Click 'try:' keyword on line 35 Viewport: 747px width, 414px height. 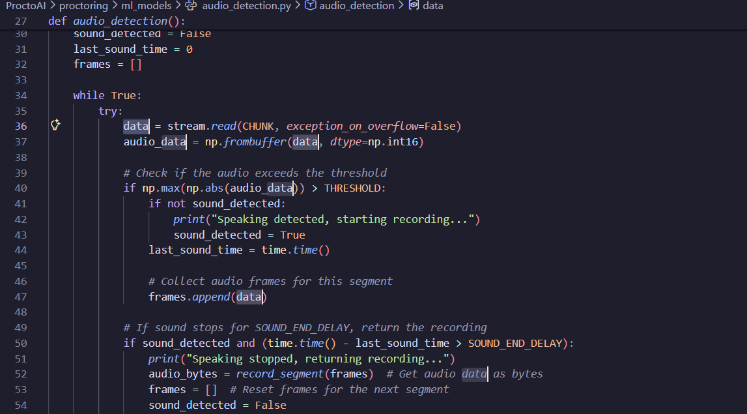[111, 111]
